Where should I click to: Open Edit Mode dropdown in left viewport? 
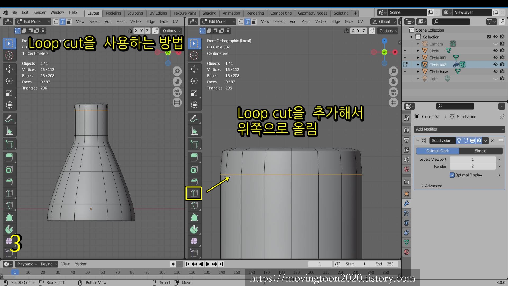click(33, 22)
